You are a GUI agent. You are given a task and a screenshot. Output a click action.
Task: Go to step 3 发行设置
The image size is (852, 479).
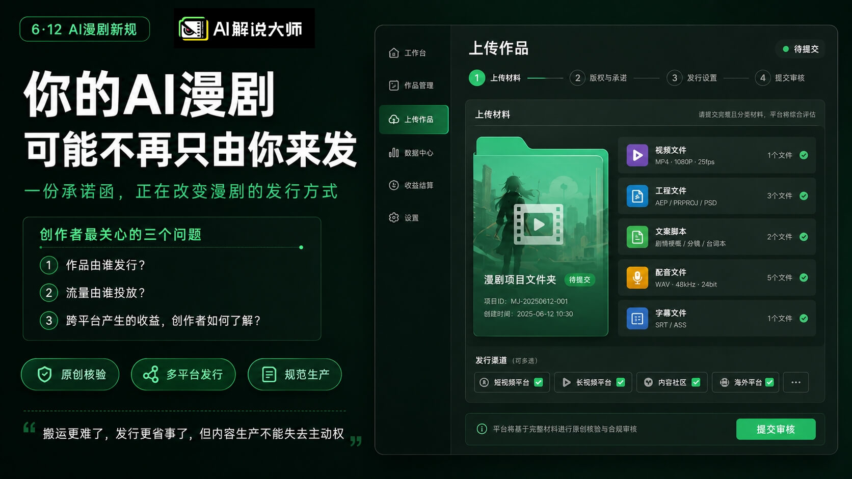(x=692, y=78)
